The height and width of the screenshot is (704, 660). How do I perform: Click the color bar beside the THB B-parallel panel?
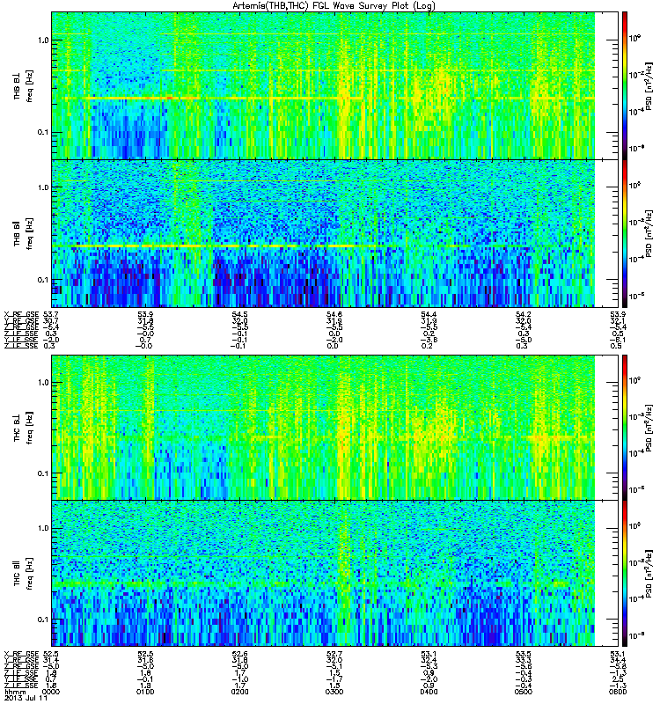625,233
